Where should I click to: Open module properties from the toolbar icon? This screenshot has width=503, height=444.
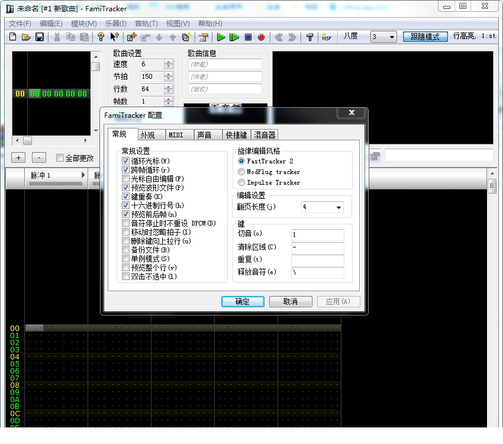click(204, 37)
